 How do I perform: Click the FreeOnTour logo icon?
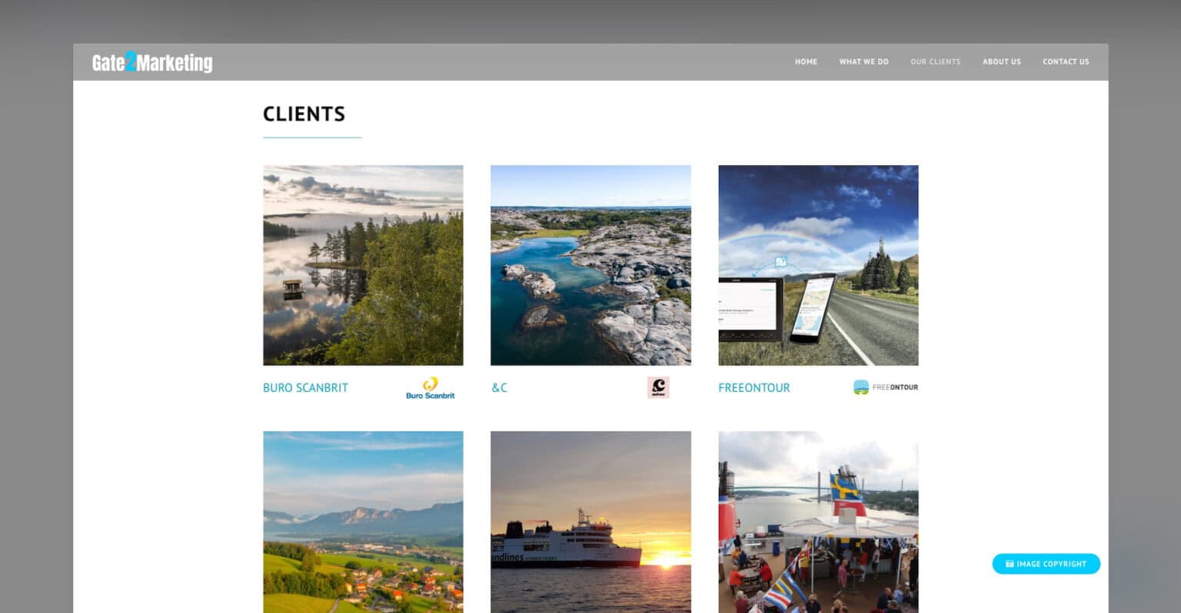pos(886,387)
